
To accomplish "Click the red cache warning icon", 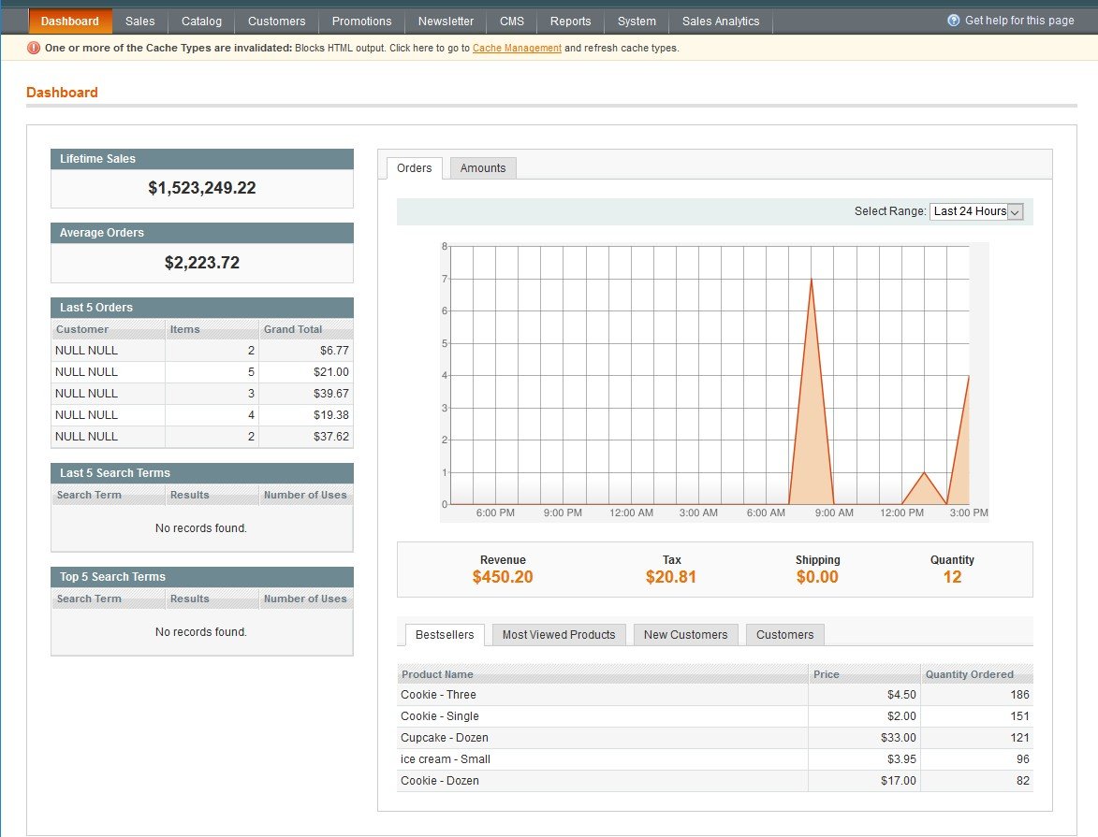I will (x=34, y=48).
